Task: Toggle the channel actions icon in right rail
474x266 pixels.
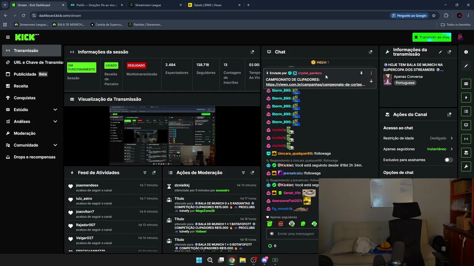Action: 466,153
